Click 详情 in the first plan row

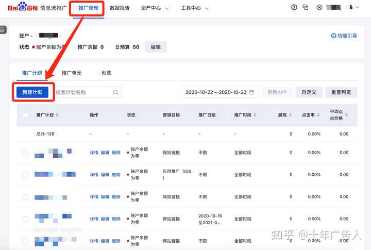(94, 153)
